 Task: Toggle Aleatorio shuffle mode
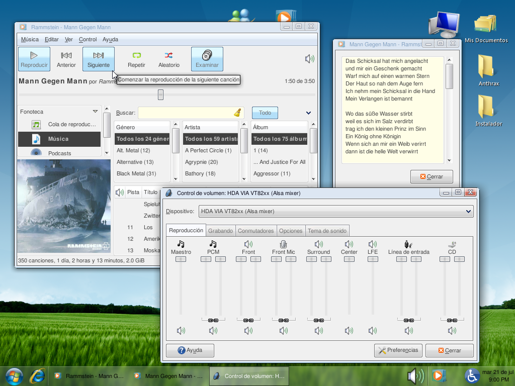169,59
